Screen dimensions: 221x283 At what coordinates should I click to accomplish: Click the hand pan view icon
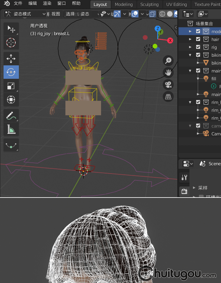pos(168,73)
